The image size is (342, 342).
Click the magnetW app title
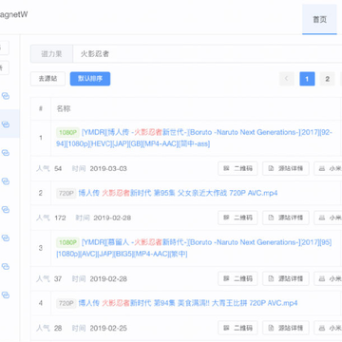click(14, 15)
